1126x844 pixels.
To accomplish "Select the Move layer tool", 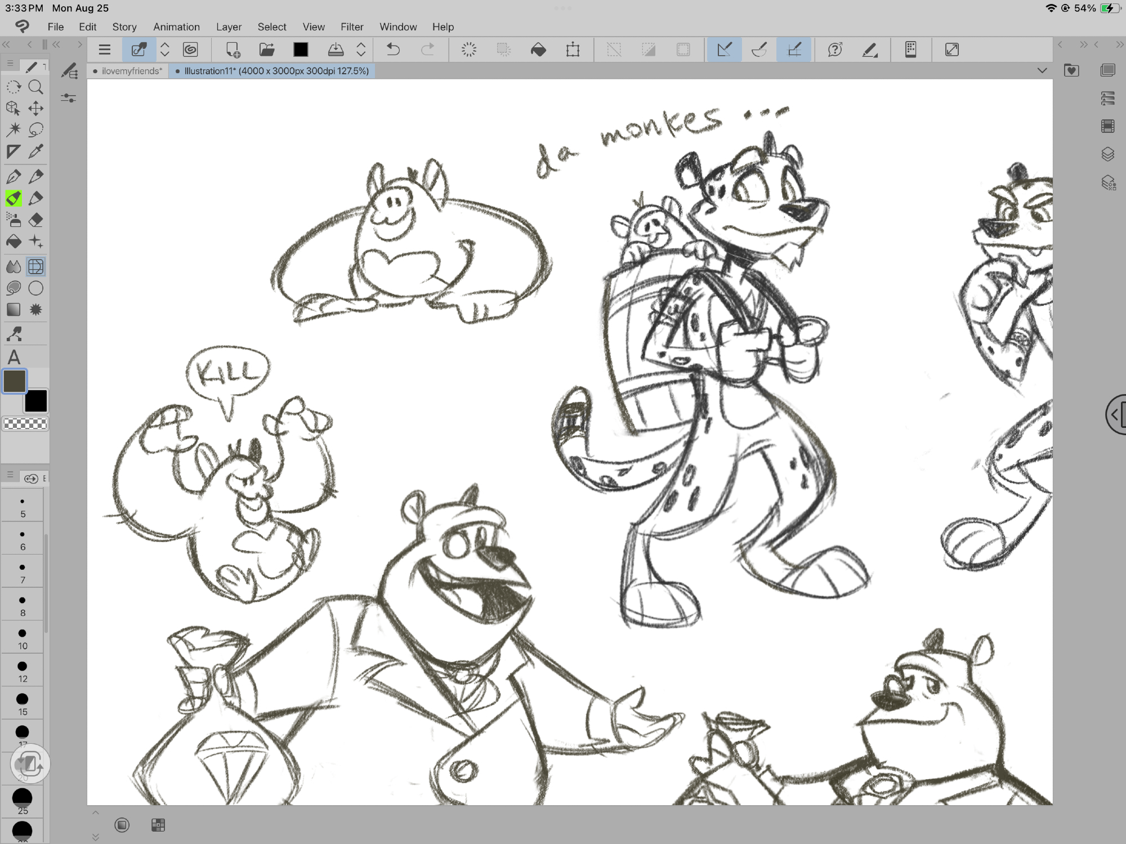I will point(35,108).
